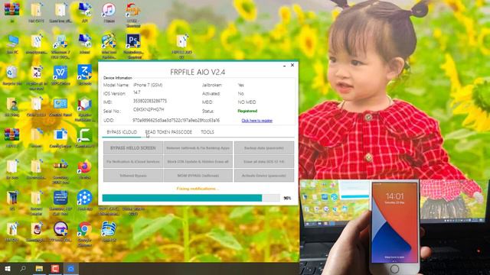Image resolution: width=490 pixels, height=275 pixels.
Task: Close the FRPFILE AIO window
Action: click(x=292, y=65)
